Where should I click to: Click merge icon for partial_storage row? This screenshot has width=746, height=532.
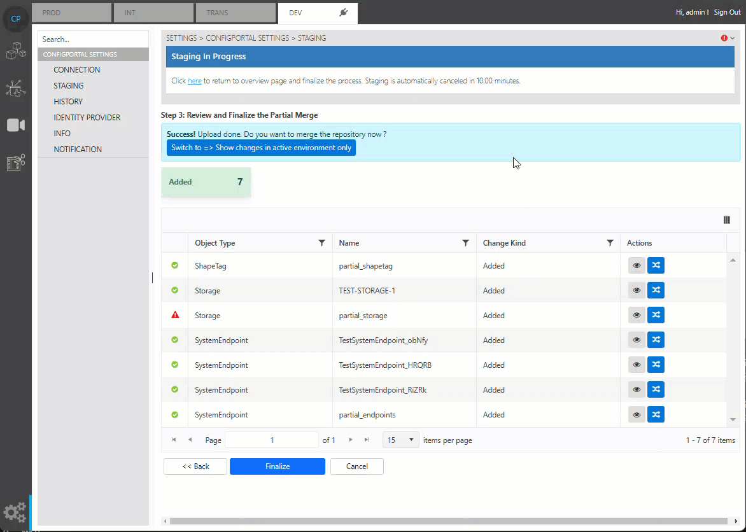656,316
